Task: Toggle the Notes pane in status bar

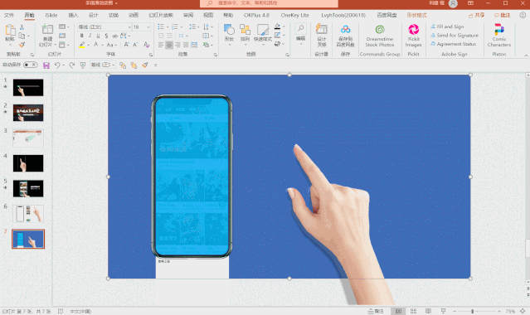Action: pos(376,311)
